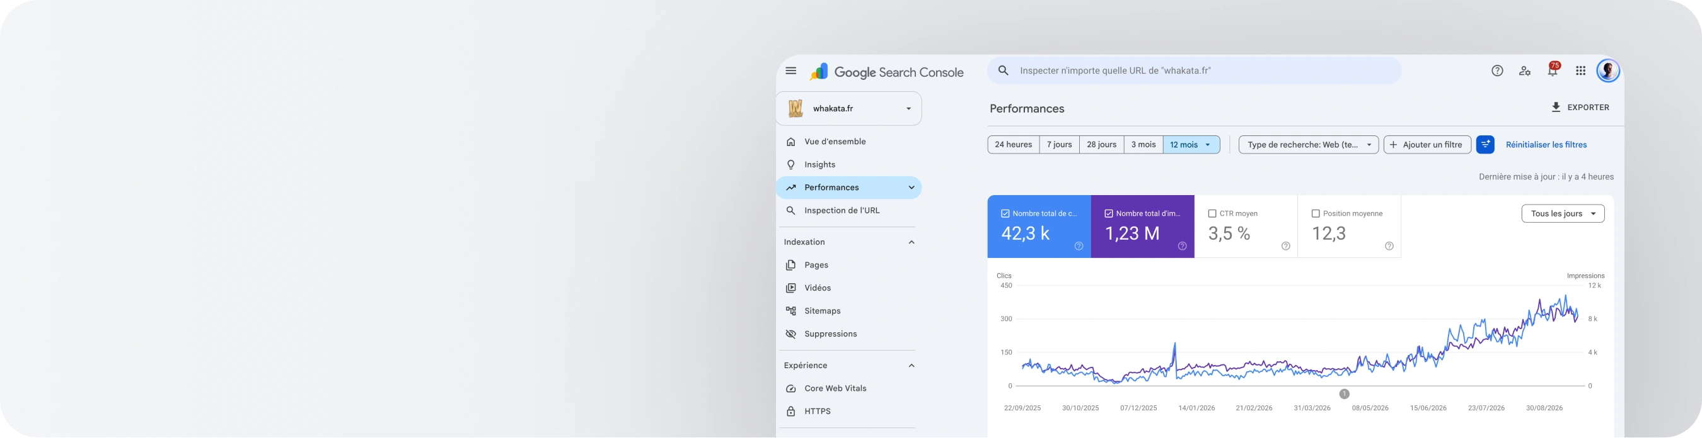
Task: Click help icon on total clicks card
Action: tap(1079, 246)
